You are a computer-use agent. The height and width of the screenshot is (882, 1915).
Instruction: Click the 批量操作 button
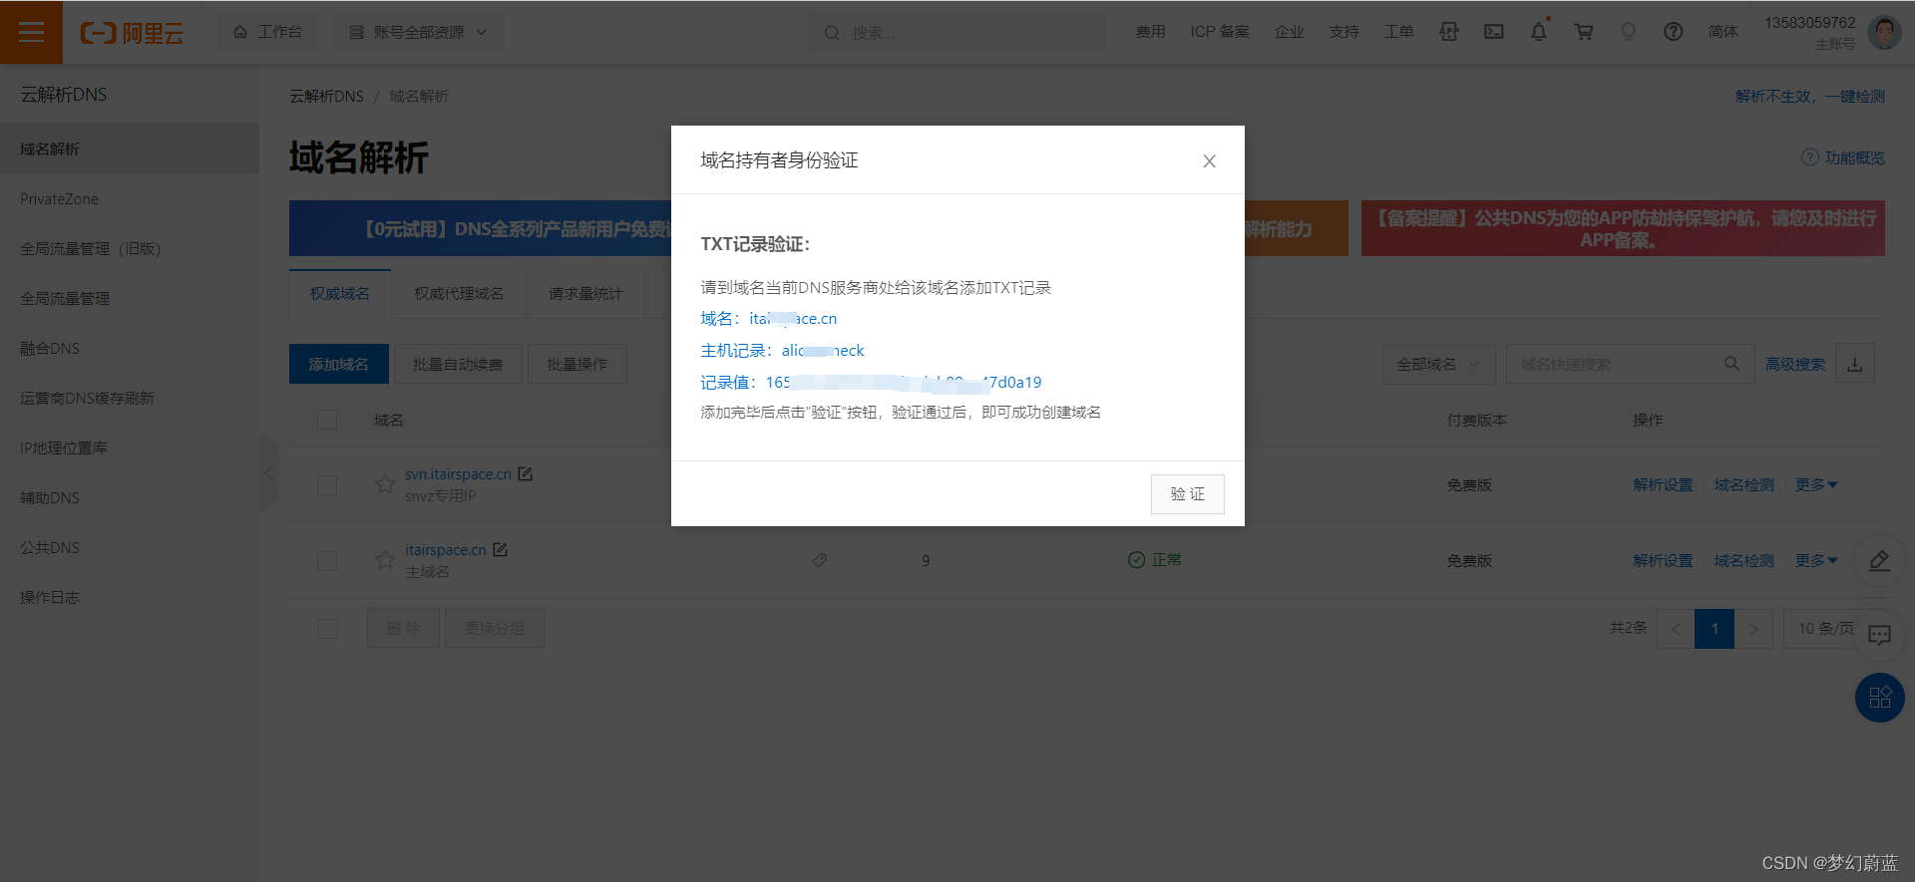pyautogui.click(x=576, y=364)
